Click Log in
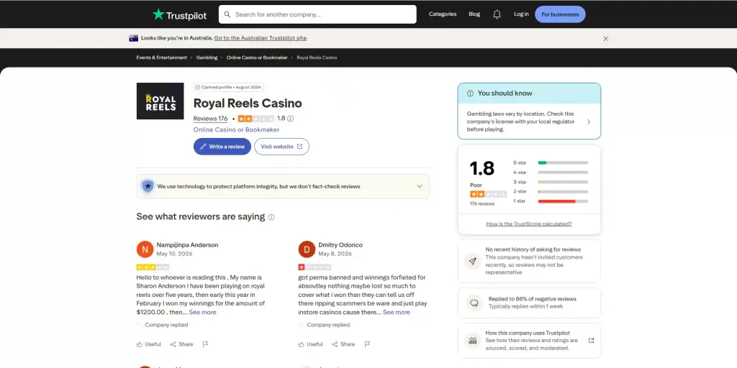The image size is (737, 368). click(x=521, y=14)
